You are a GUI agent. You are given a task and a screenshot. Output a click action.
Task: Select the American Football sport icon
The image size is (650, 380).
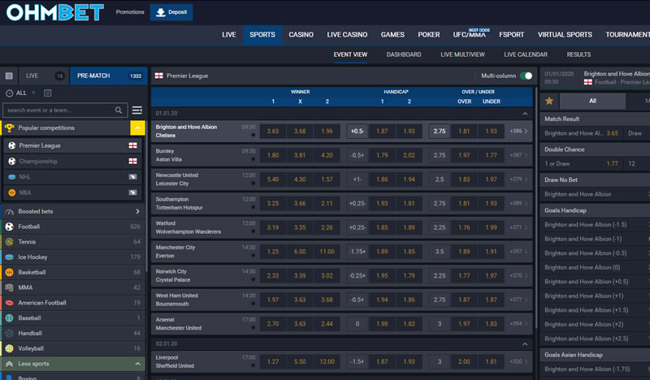[x=9, y=303]
